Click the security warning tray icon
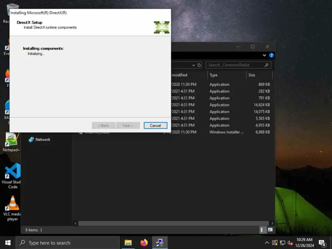Image resolution: width=332 pixels, height=249 pixels. pos(275,243)
